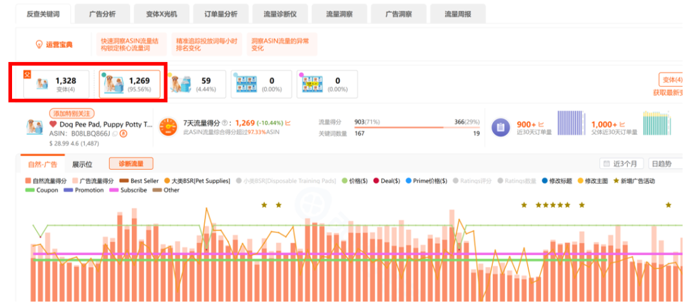Image resolution: width=685 pixels, height=304 pixels.
Task: Click the 变体(4) button at right
Action: [x=672, y=80]
